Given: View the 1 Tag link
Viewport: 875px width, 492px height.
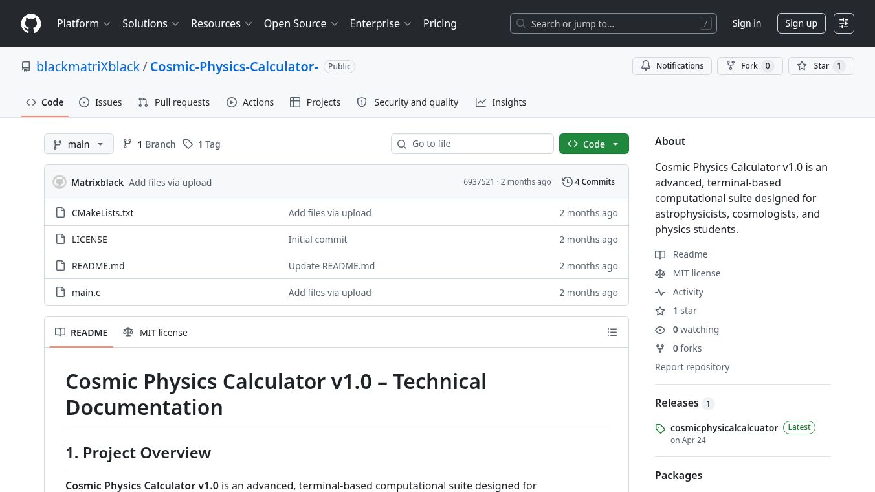Looking at the screenshot, I should pos(201,144).
